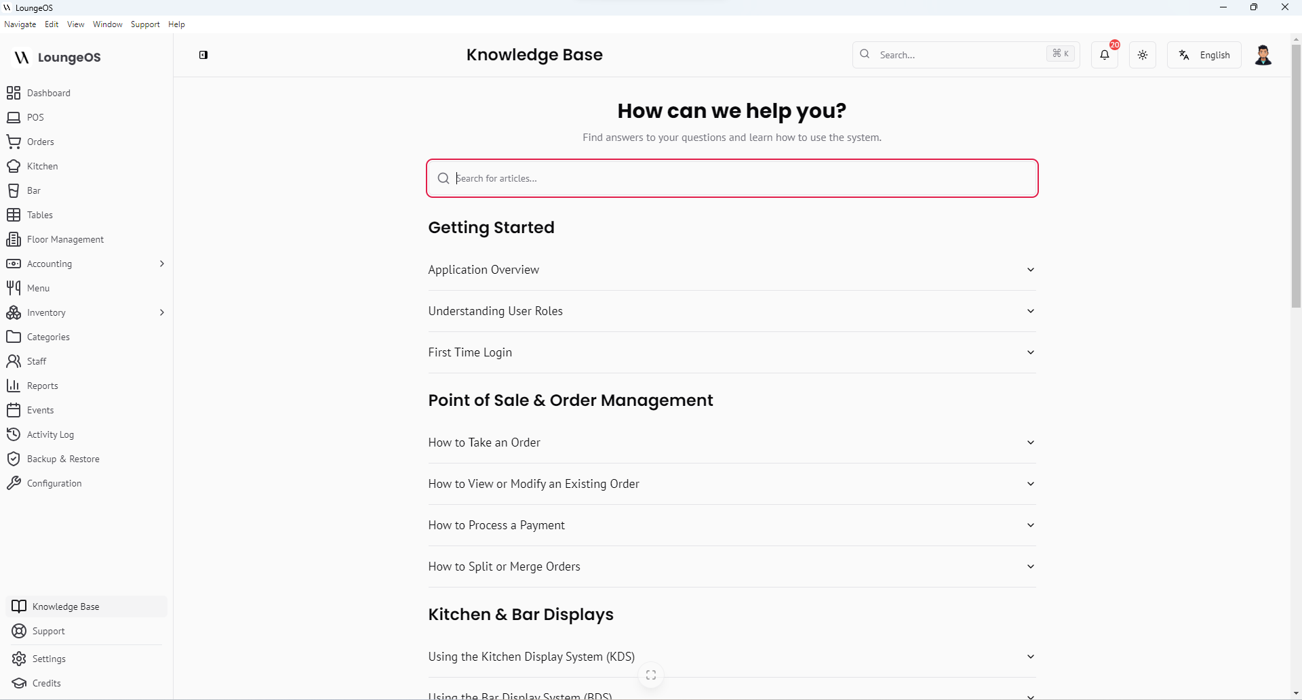Collapse the sidebar panel toggle

click(203, 55)
